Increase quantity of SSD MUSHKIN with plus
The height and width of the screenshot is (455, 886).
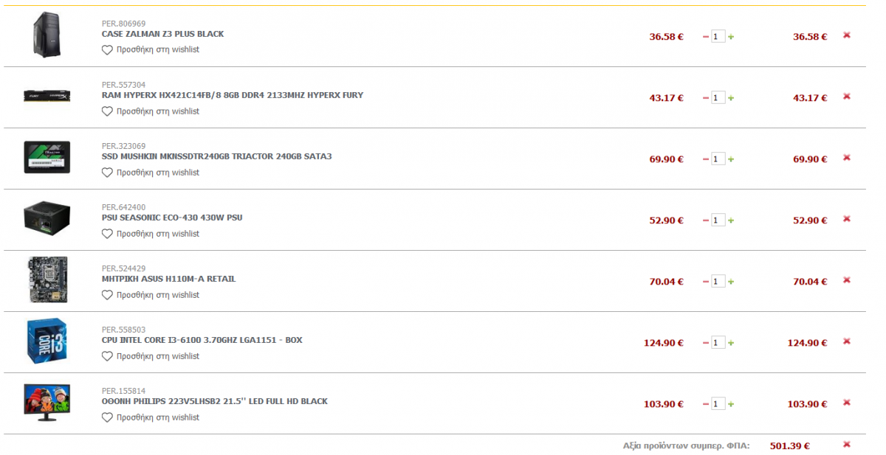(x=731, y=159)
